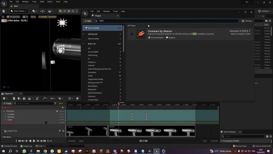Screen dimensions: 273x154
Task: Click the Sequencer wrench actions icon
Action: pyautogui.click(x=45, y=98)
